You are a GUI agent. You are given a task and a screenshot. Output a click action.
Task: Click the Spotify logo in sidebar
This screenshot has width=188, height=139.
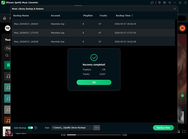click(x=7, y=28)
